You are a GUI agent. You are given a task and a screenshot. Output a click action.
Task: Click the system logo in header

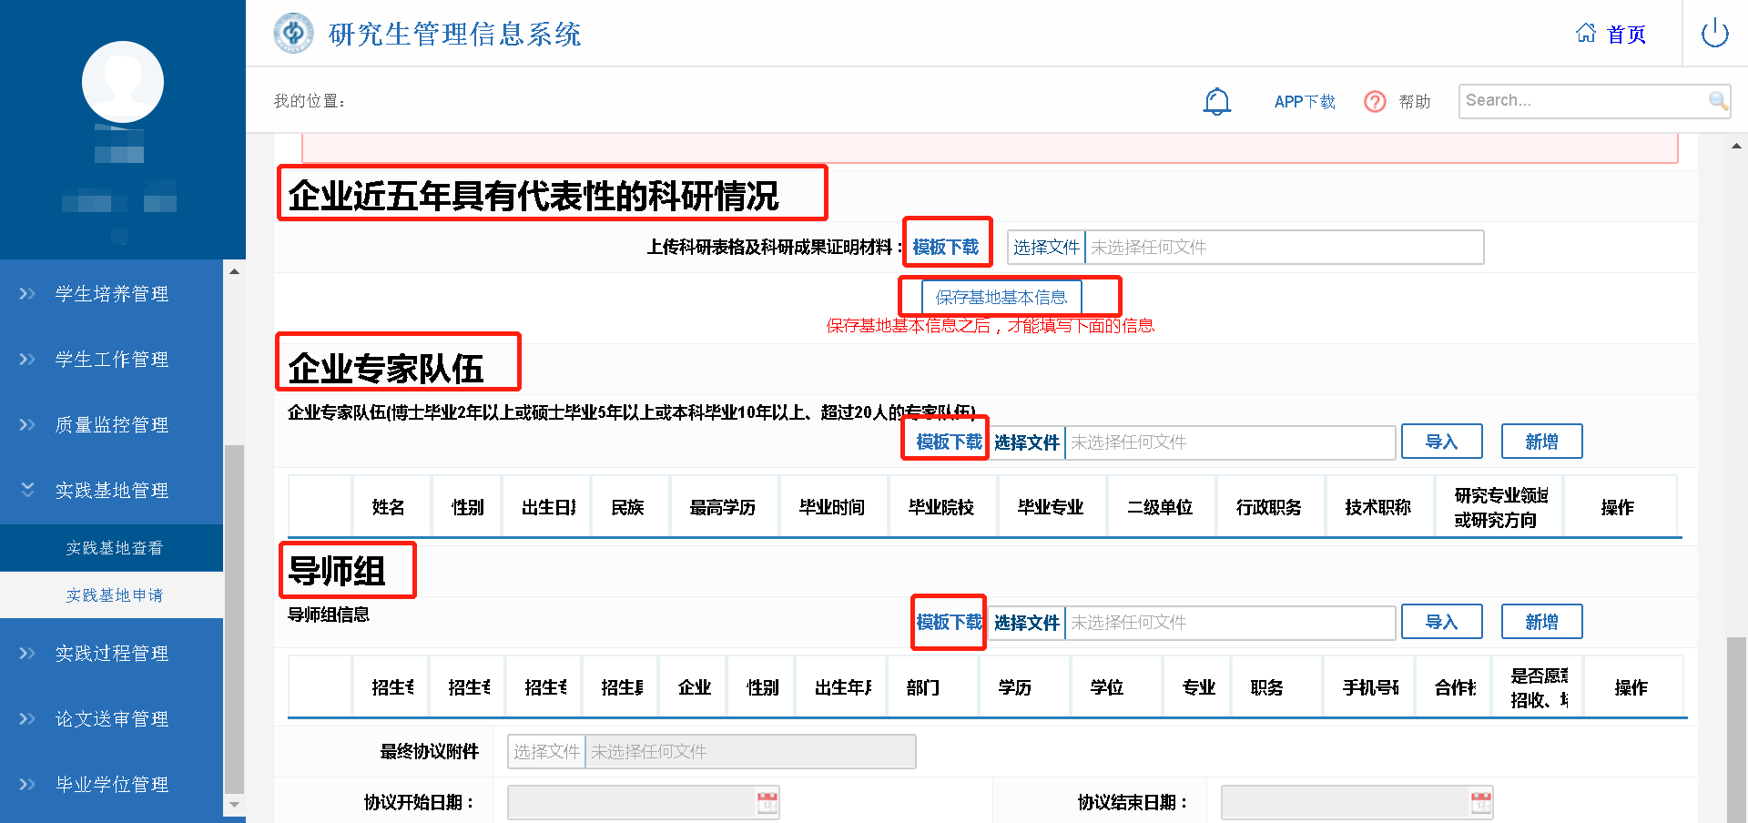tap(293, 34)
